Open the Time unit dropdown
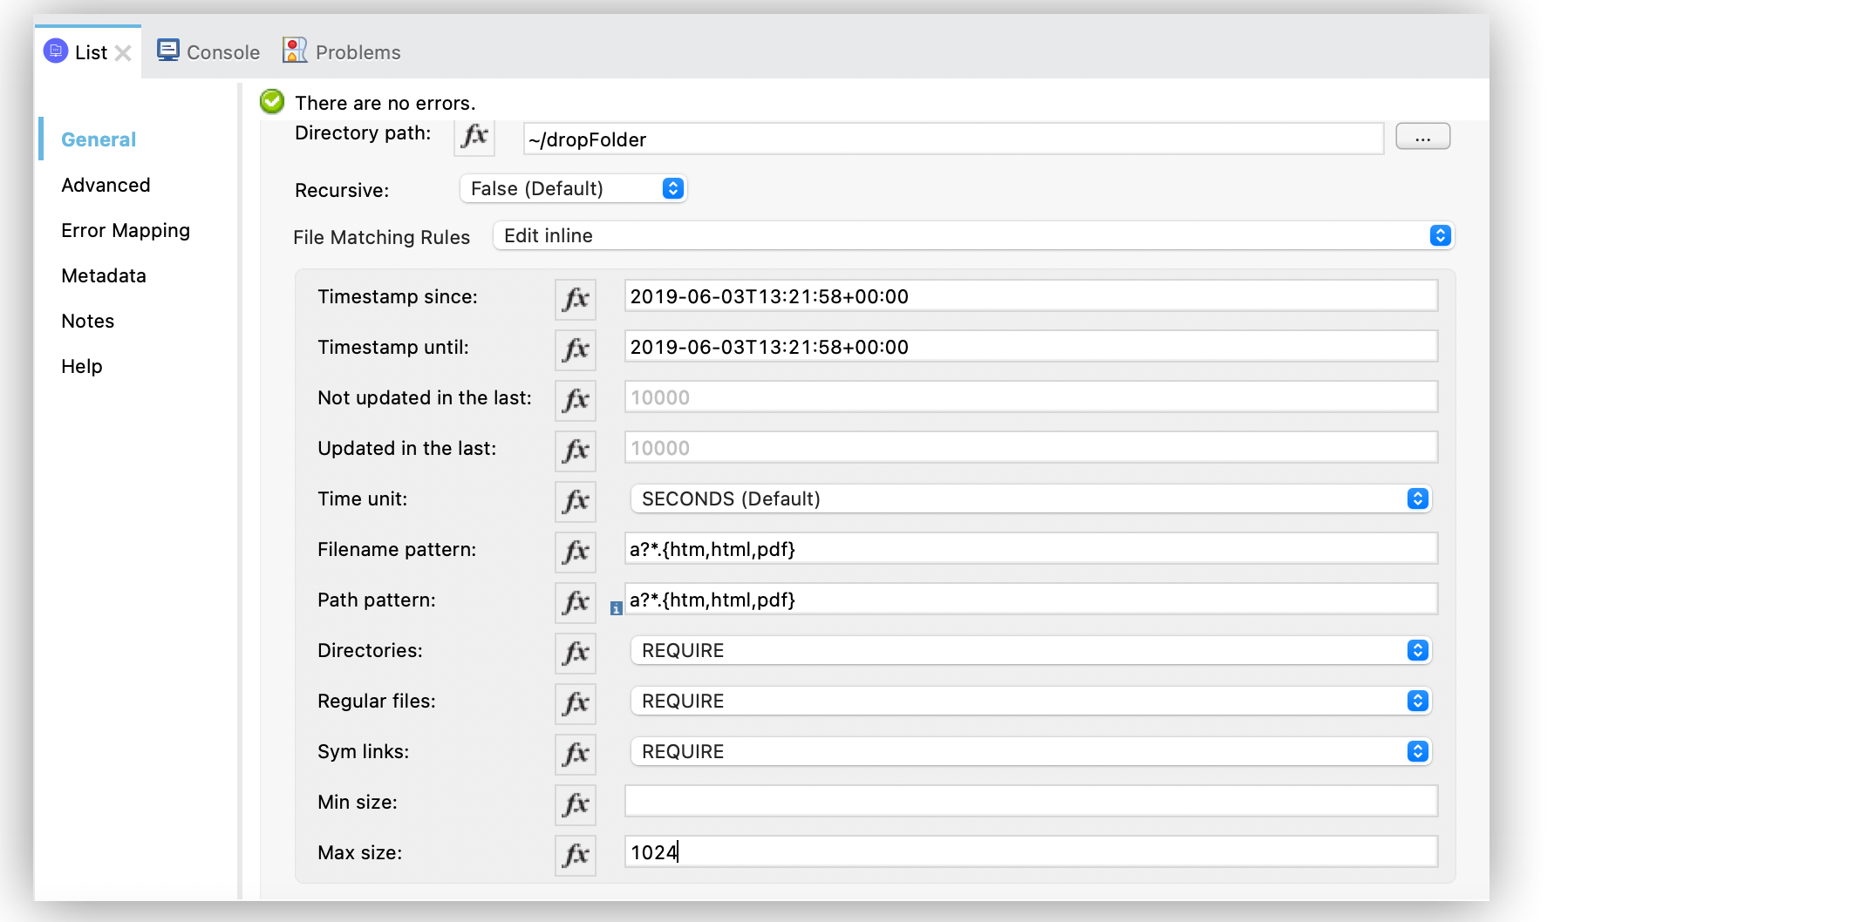Image resolution: width=1868 pixels, height=922 pixels. tap(1031, 498)
